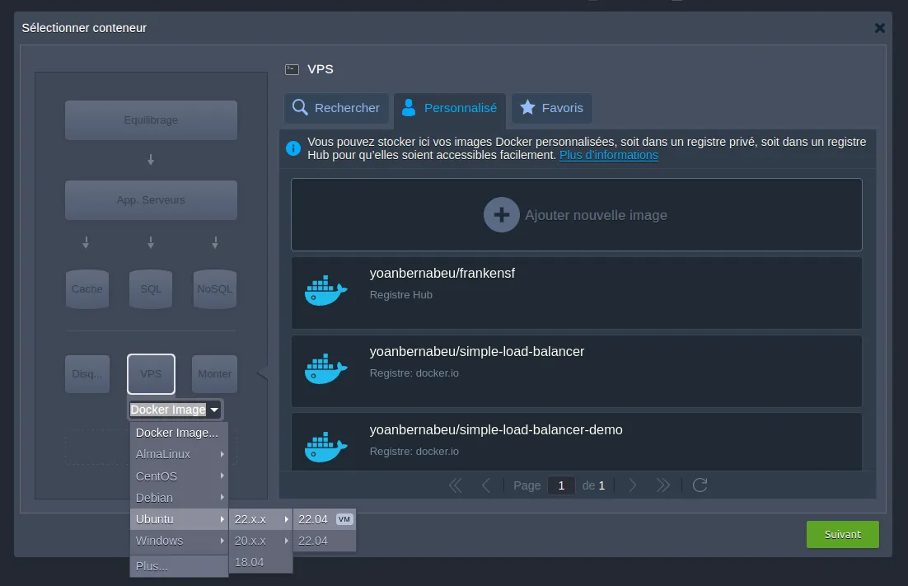Expand the AlmaLinux submenu

[x=179, y=454]
